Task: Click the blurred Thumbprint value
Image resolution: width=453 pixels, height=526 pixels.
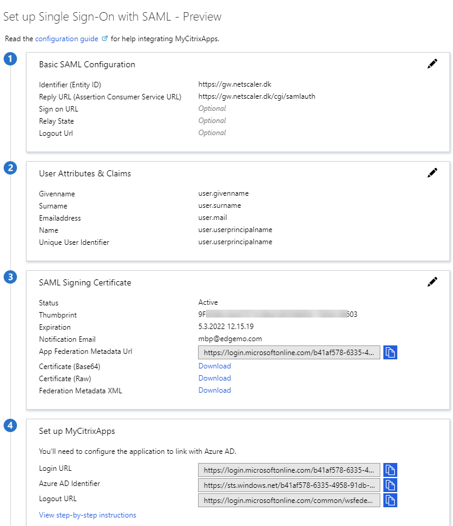Action: tap(277, 315)
